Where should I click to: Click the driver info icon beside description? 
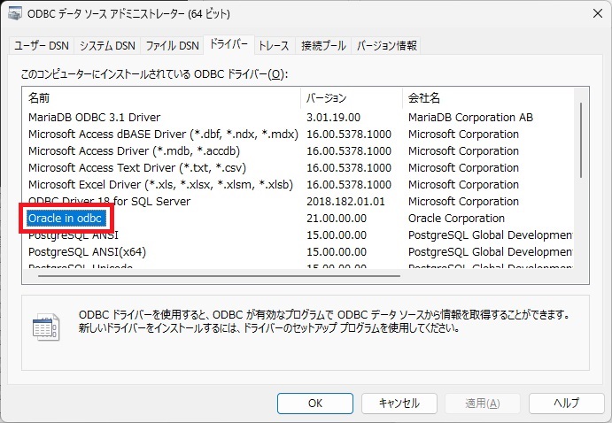tap(44, 325)
